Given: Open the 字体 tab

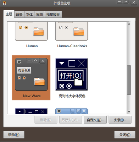Looking at the screenshot, I should [x=29, y=15].
